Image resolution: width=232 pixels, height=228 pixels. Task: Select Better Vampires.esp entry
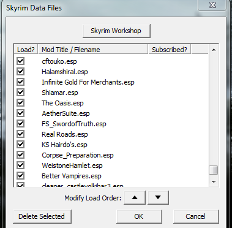(x=72, y=176)
